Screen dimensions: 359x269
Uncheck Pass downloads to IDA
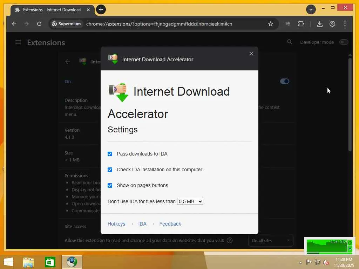click(110, 154)
